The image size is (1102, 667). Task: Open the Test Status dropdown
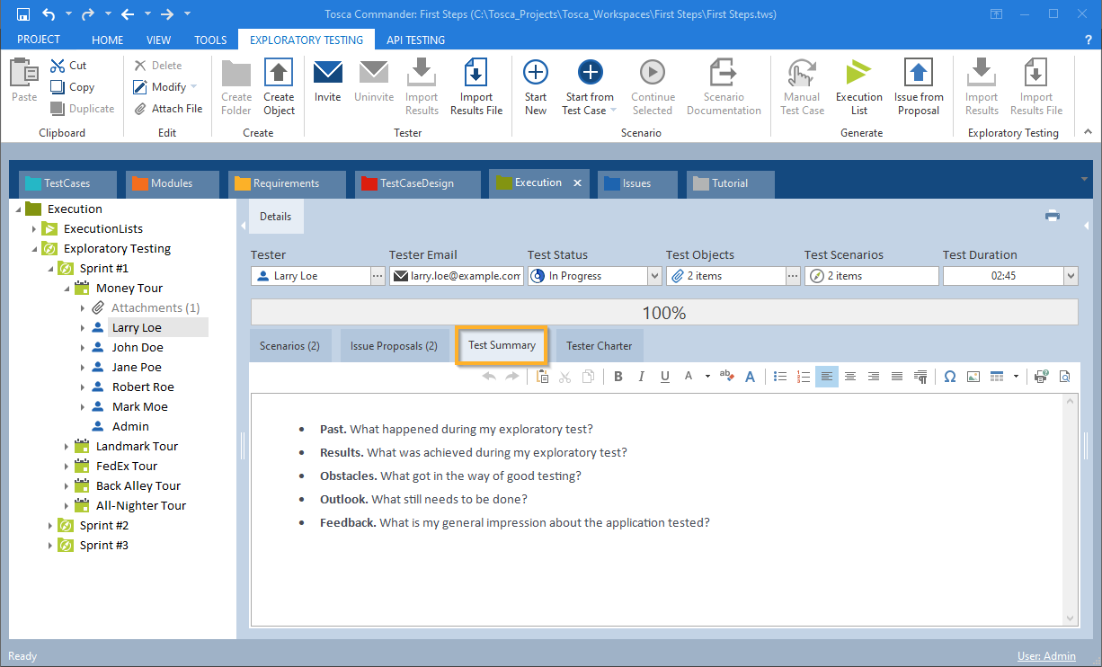click(654, 276)
